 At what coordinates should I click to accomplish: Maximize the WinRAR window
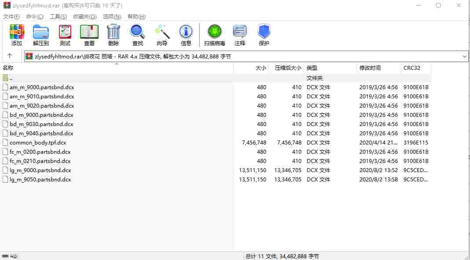point(438,5)
